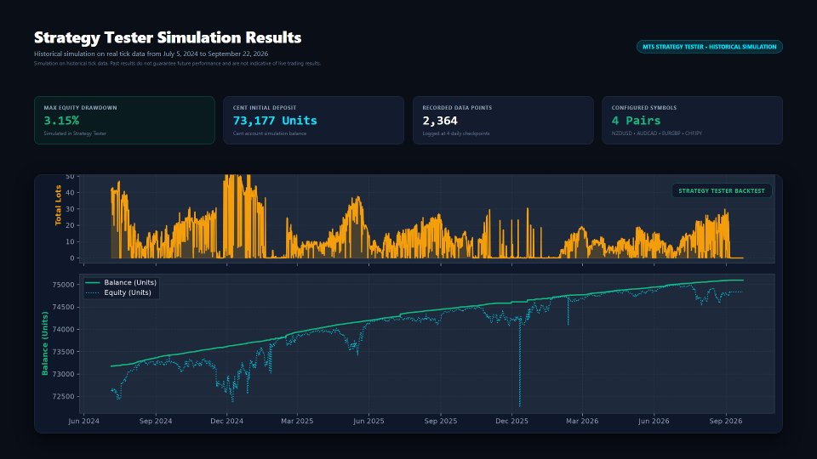Click the vertical "Balance (Units)" y-axis title
The image size is (817, 459).
[45, 343]
